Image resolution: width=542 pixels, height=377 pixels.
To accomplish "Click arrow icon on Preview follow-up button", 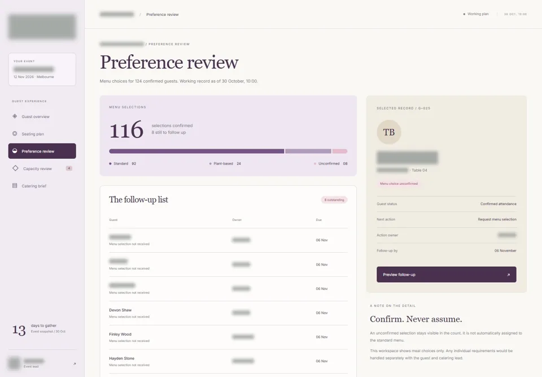I will (x=508, y=275).
